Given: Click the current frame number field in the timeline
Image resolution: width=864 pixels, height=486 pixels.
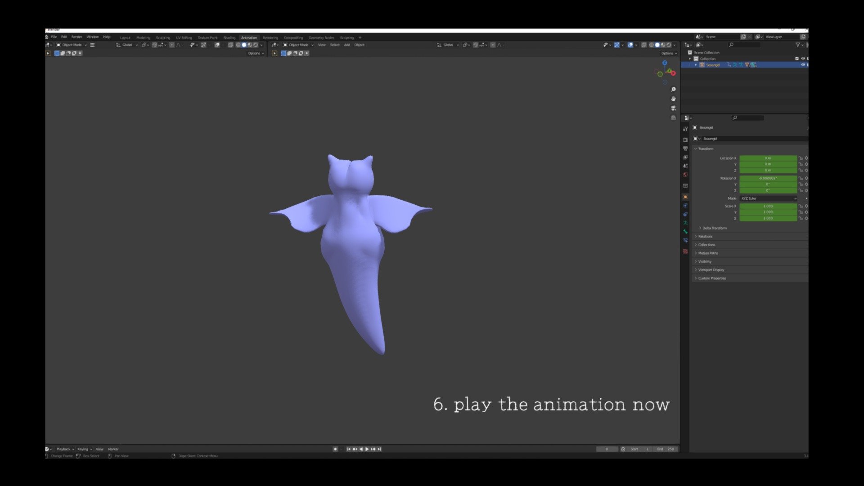Looking at the screenshot, I should point(607,449).
